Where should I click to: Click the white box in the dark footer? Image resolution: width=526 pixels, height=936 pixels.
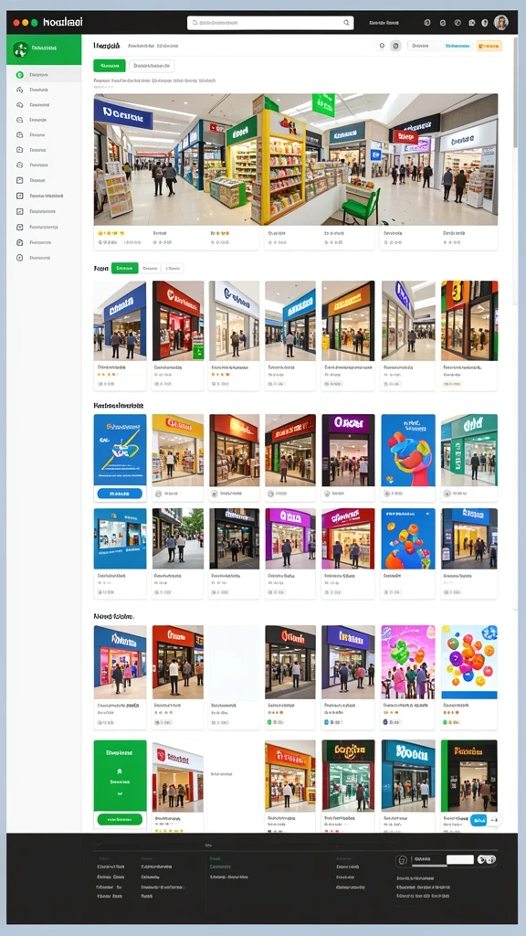[460, 859]
